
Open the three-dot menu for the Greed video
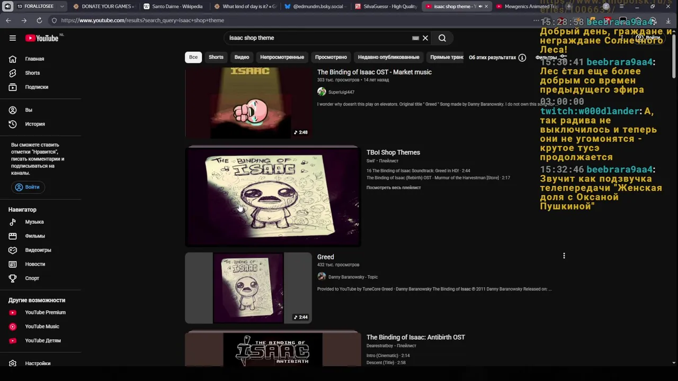(x=564, y=256)
